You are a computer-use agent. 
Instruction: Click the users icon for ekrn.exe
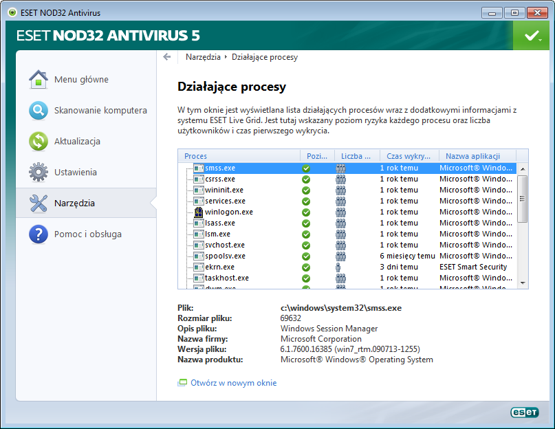(x=338, y=267)
